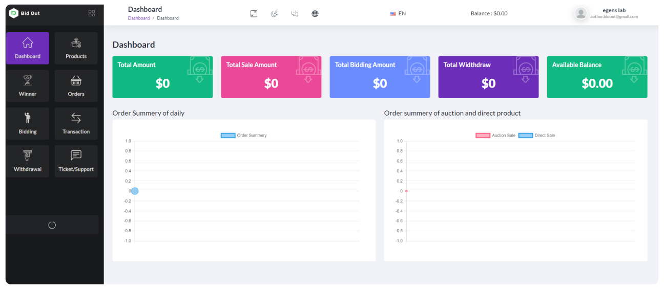Screen dimensions: 664x289
Task: Open the chat messages icon in header
Action: [x=295, y=14]
